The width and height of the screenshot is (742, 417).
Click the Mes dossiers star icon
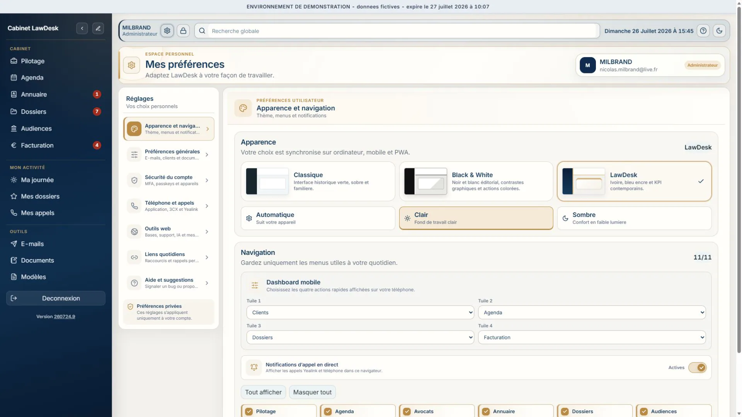[x=14, y=196]
